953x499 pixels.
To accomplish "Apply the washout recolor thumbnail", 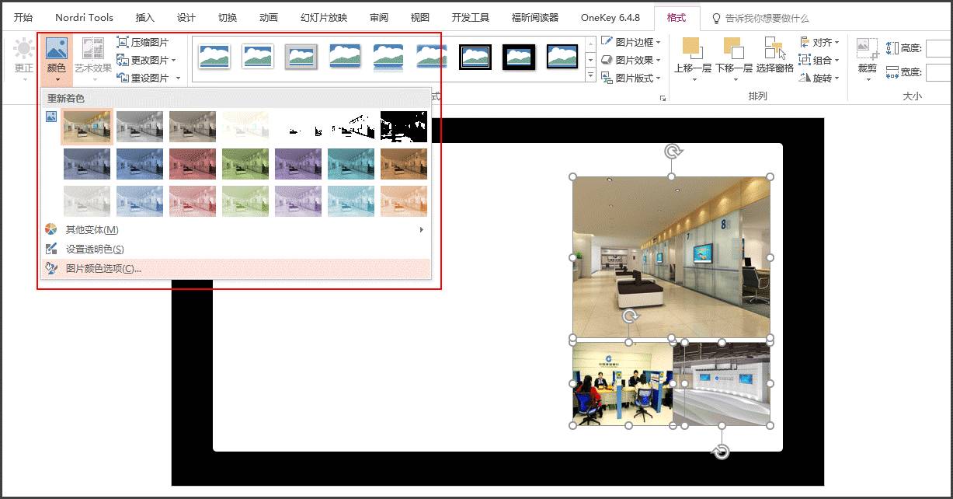I will (246, 126).
